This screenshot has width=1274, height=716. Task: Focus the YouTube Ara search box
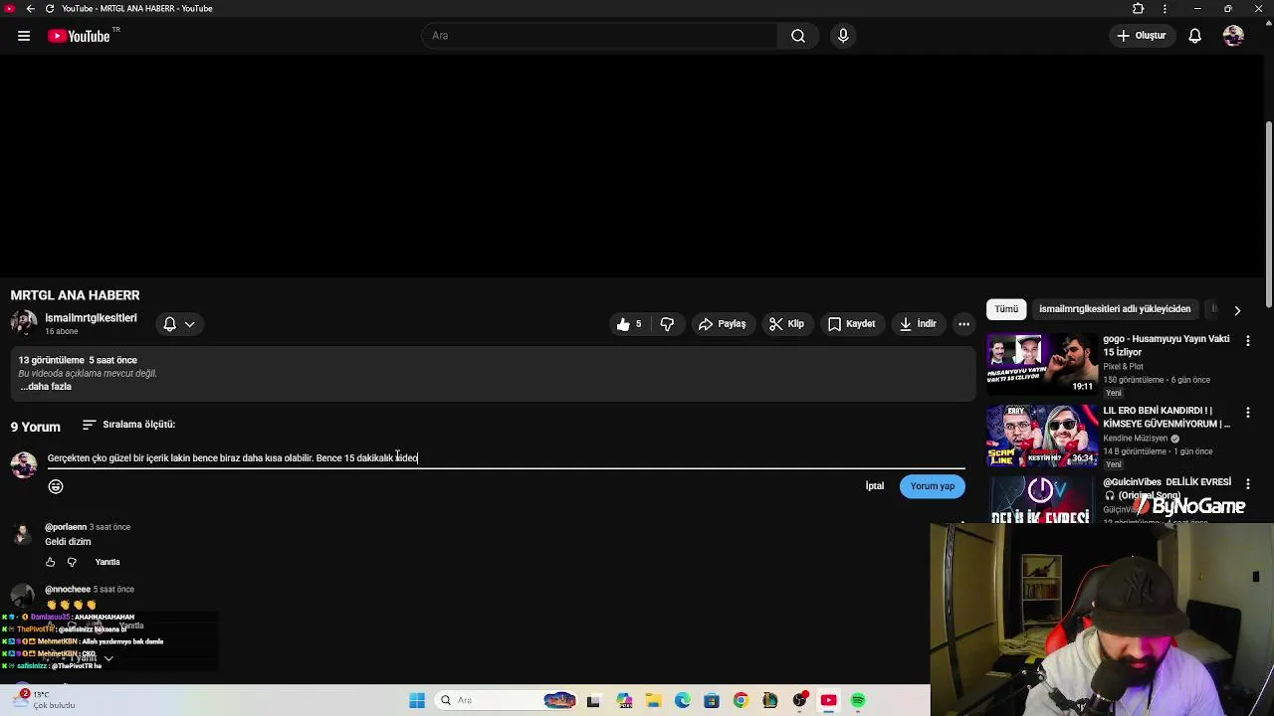(600, 36)
